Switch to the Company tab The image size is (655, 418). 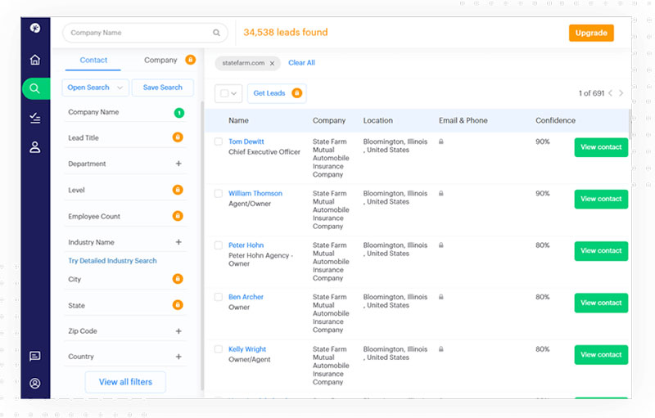(160, 60)
